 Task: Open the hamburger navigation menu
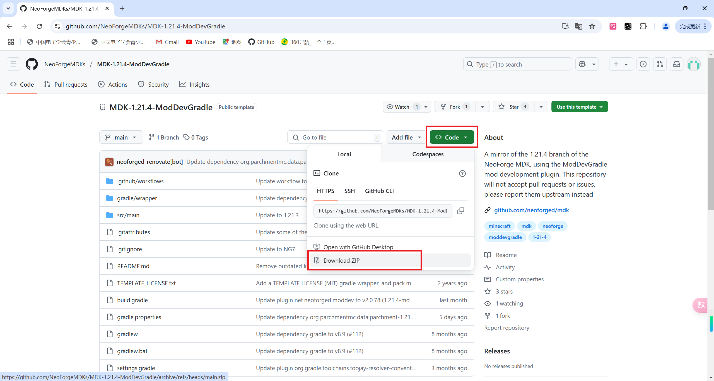click(13, 64)
